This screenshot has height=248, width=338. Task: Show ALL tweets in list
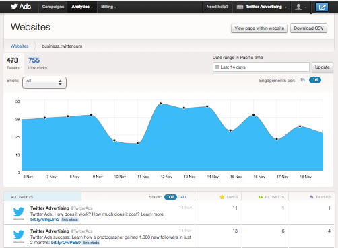(184, 197)
